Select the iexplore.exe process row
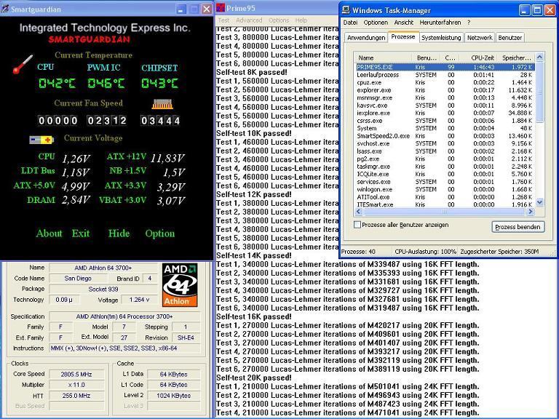Image resolution: width=559 pixels, height=419 pixels. [445, 113]
